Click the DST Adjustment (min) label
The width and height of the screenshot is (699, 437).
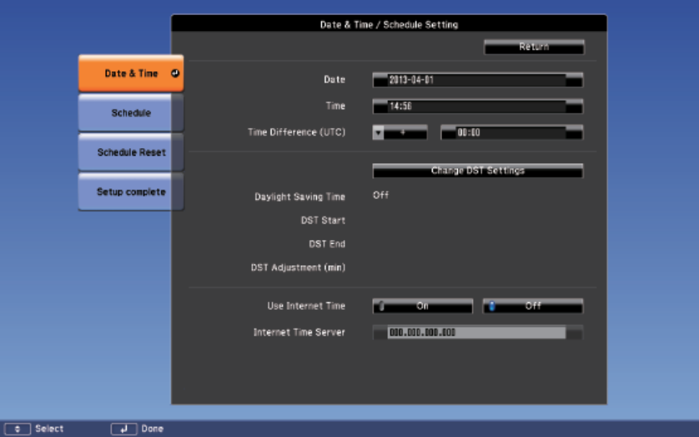298,267
